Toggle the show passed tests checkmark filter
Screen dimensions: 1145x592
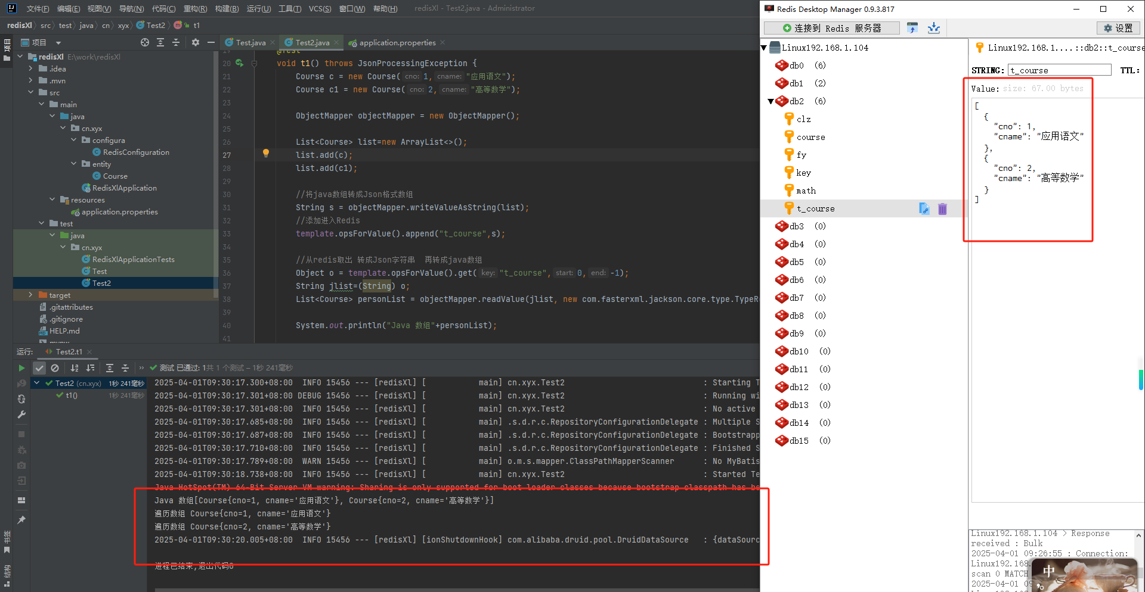[x=39, y=367]
